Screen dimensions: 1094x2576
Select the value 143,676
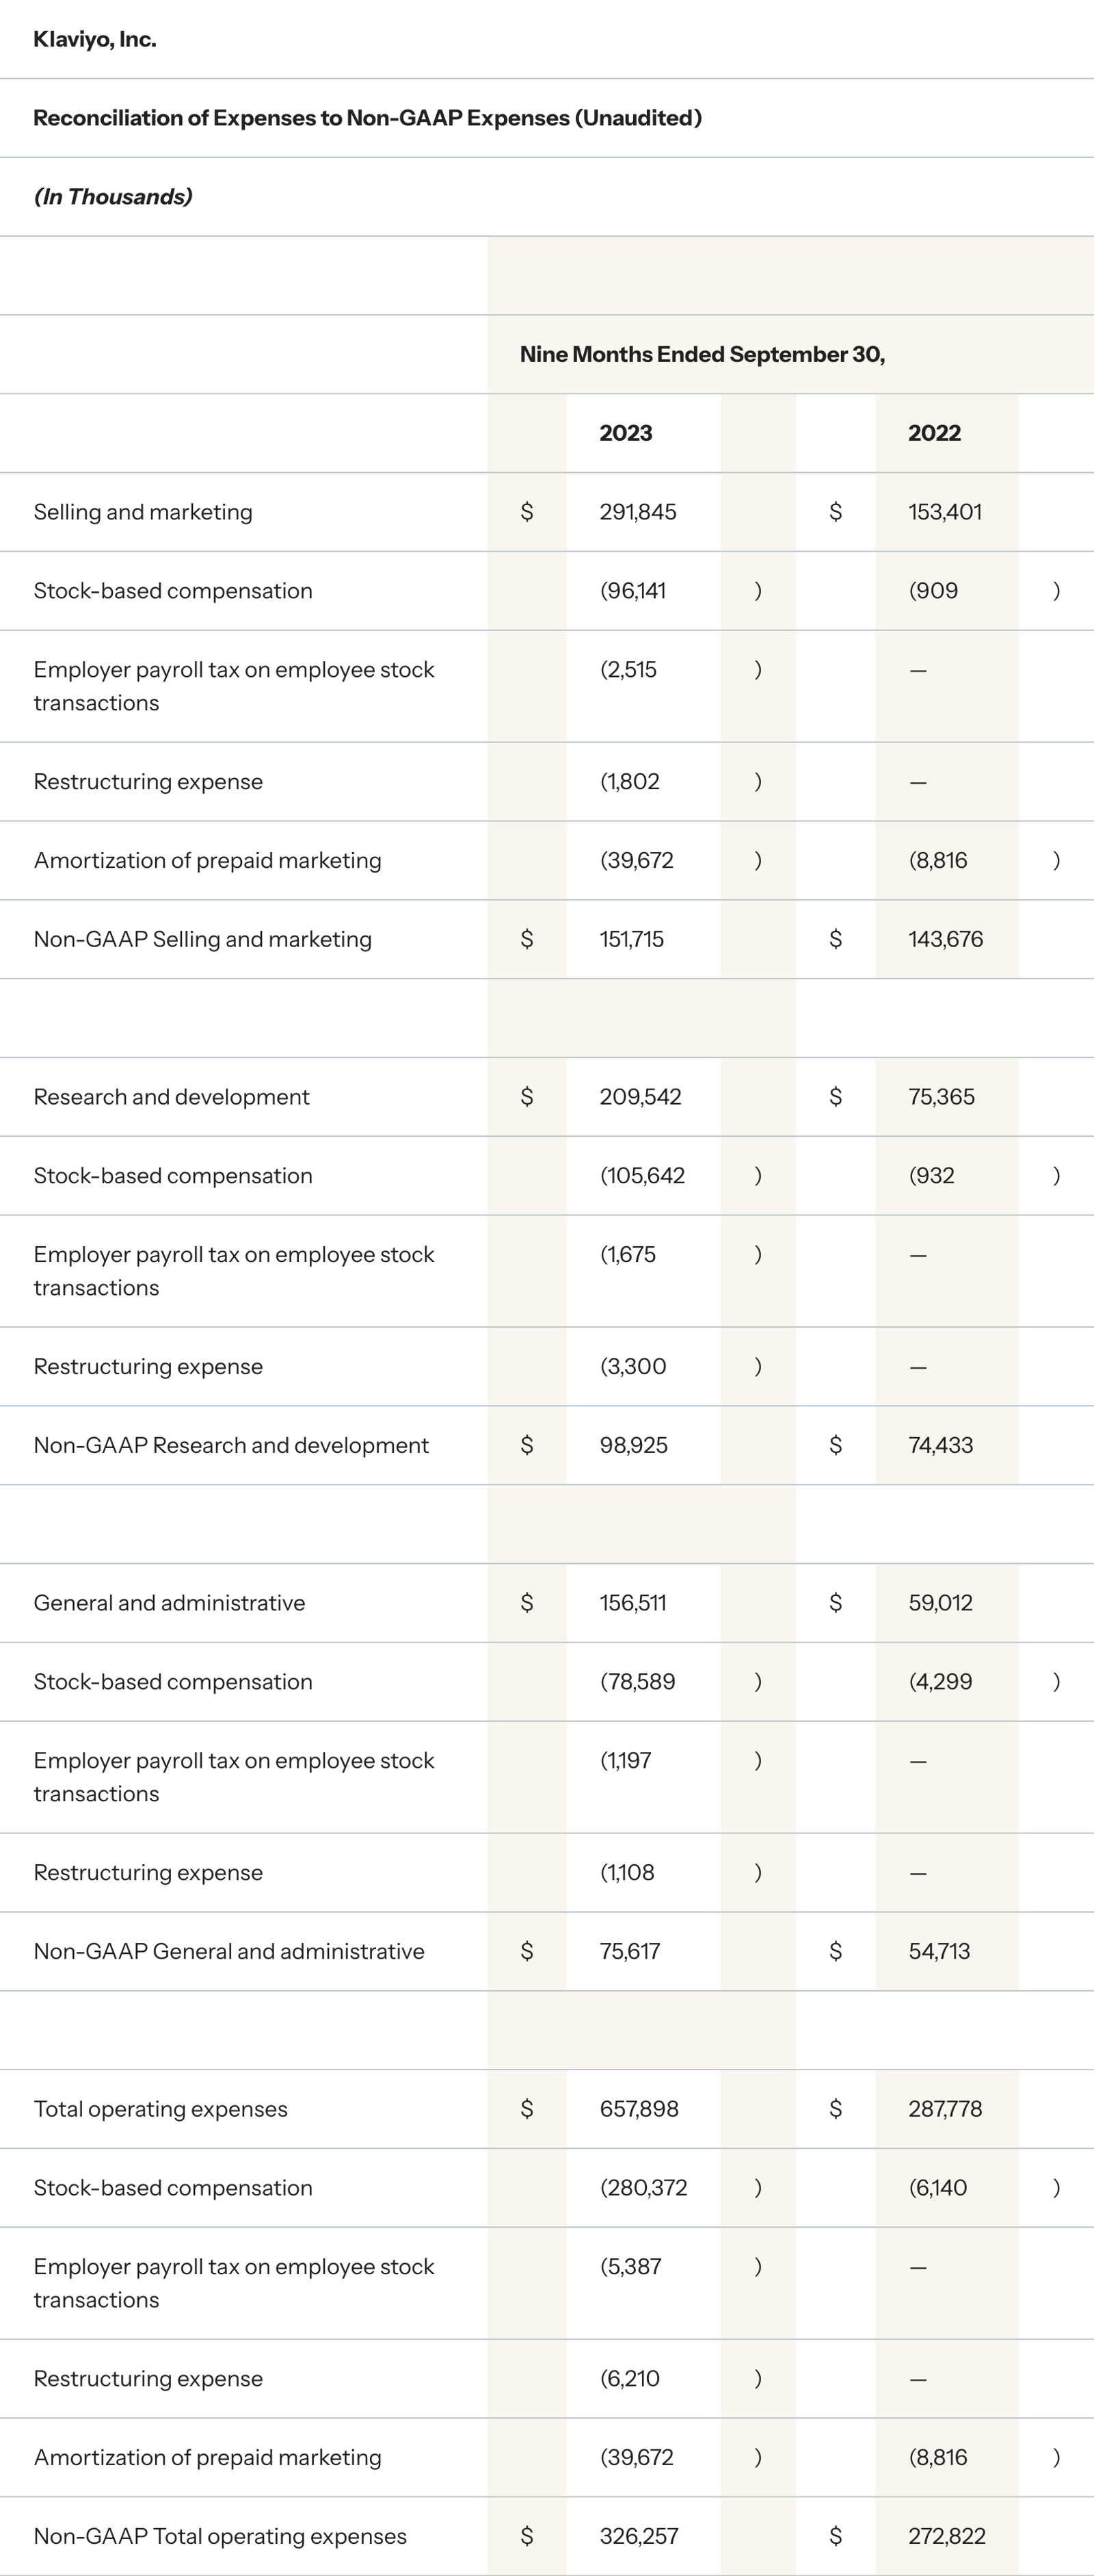(x=945, y=939)
